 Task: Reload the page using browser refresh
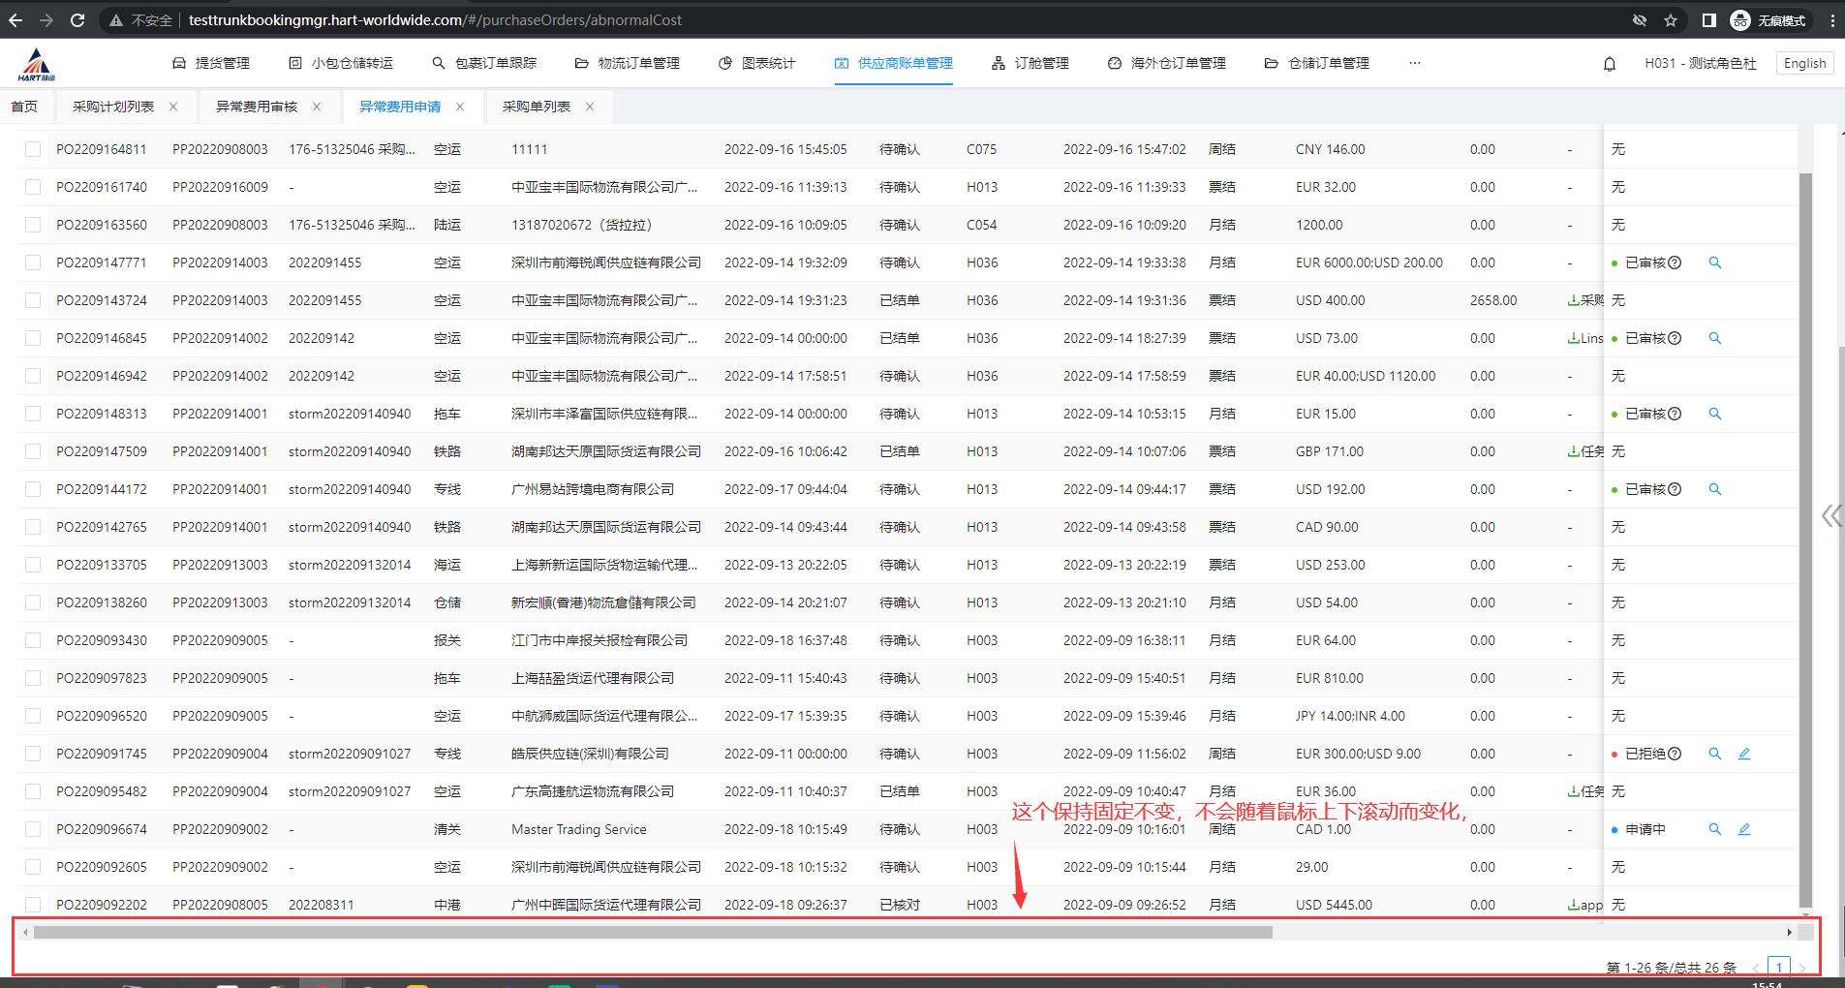77,20
